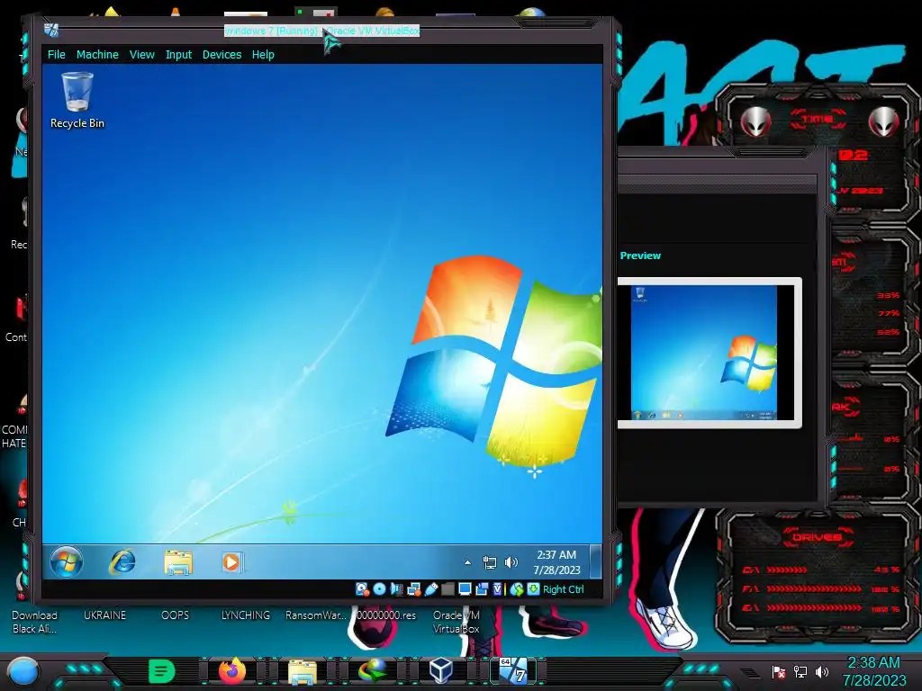Launch Internet Explorer from the guest taskbar
This screenshot has width=922, height=691.
click(x=122, y=561)
